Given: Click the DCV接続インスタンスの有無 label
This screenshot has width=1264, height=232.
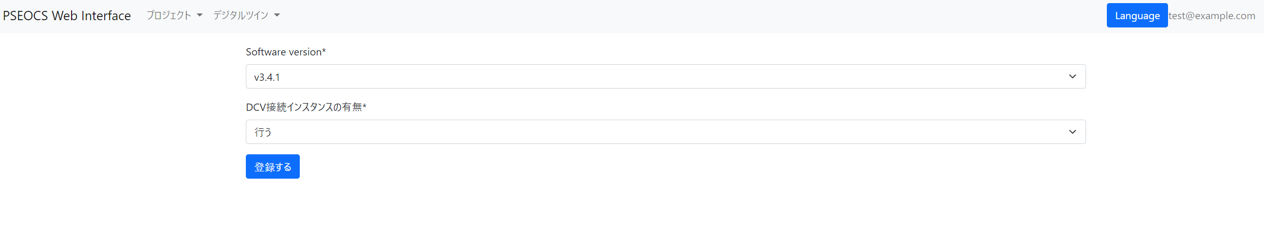Looking at the screenshot, I should point(304,107).
